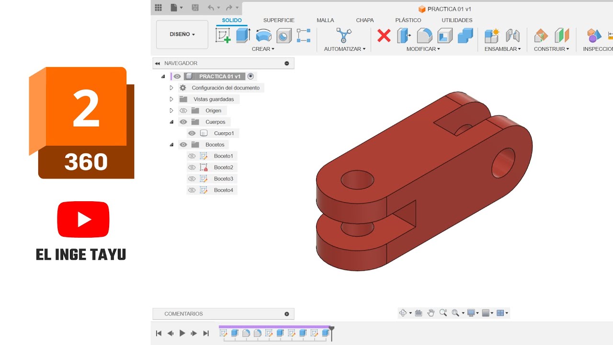Viewport: 613px width, 345px height.
Task: Open the CREAR dropdown menu
Action: pos(263,49)
